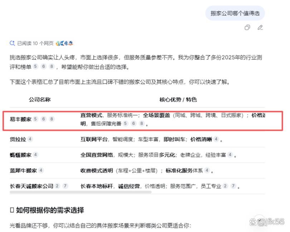This screenshot has height=232, width=290.
Task: Click the bold 全场景覆盖 text
Action: pyautogui.click(x=156, y=115)
